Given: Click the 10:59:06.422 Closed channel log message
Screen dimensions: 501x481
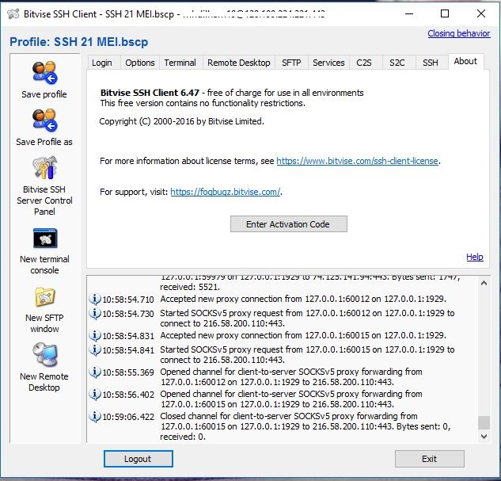Looking at the screenshot, I should pos(306,426).
